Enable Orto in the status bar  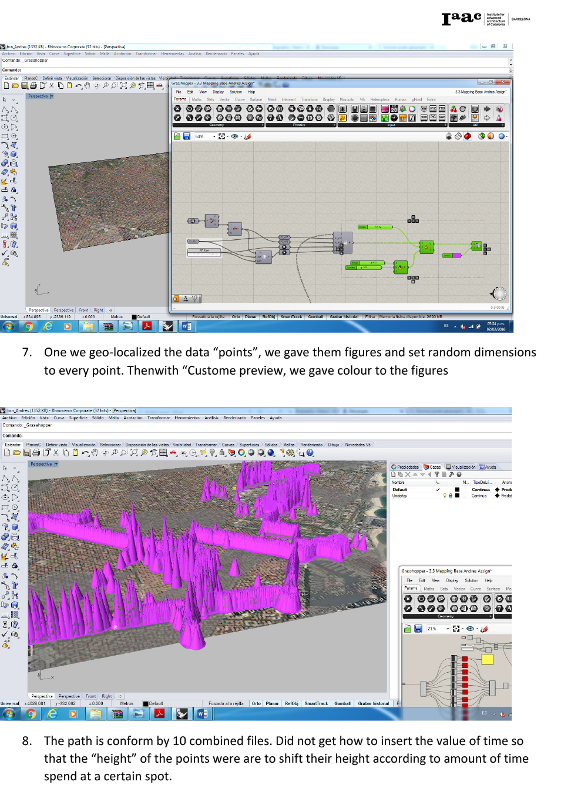(x=256, y=703)
